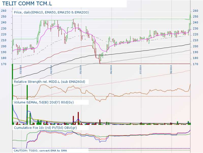
Task: Click the Relative Strength rel. MIDD.L label
Action: (50, 82)
